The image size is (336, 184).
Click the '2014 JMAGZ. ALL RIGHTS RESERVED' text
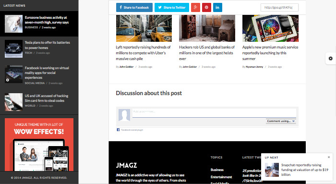(39, 178)
